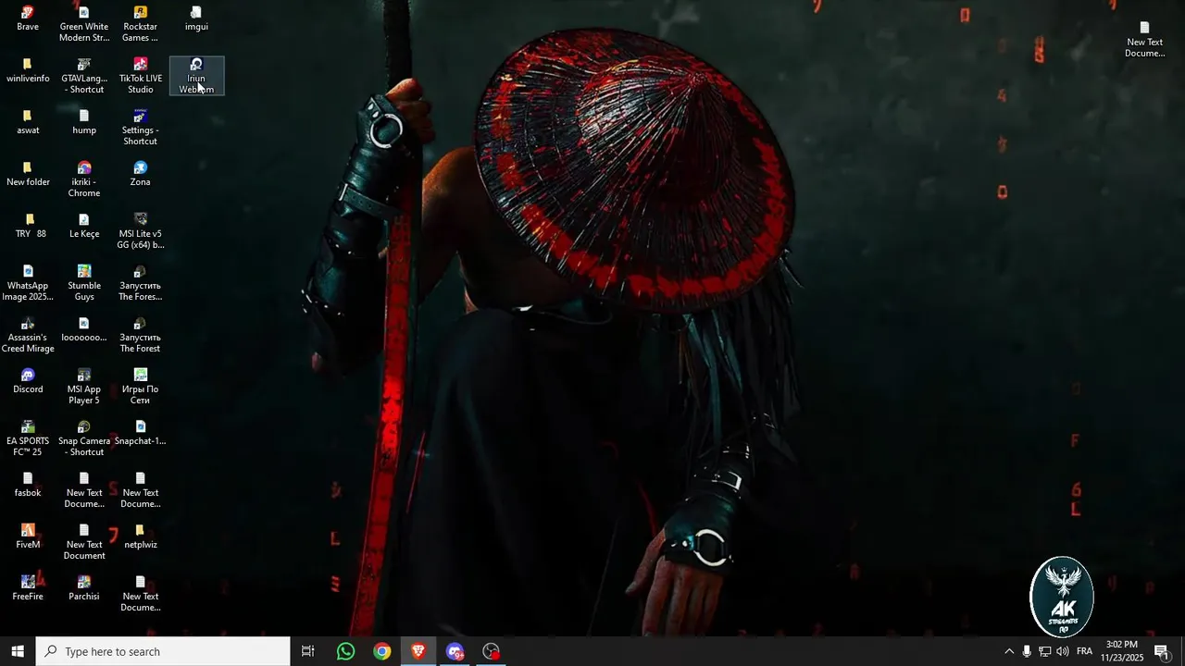Open Discord from the taskbar
The image size is (1185, 666).
455,651
